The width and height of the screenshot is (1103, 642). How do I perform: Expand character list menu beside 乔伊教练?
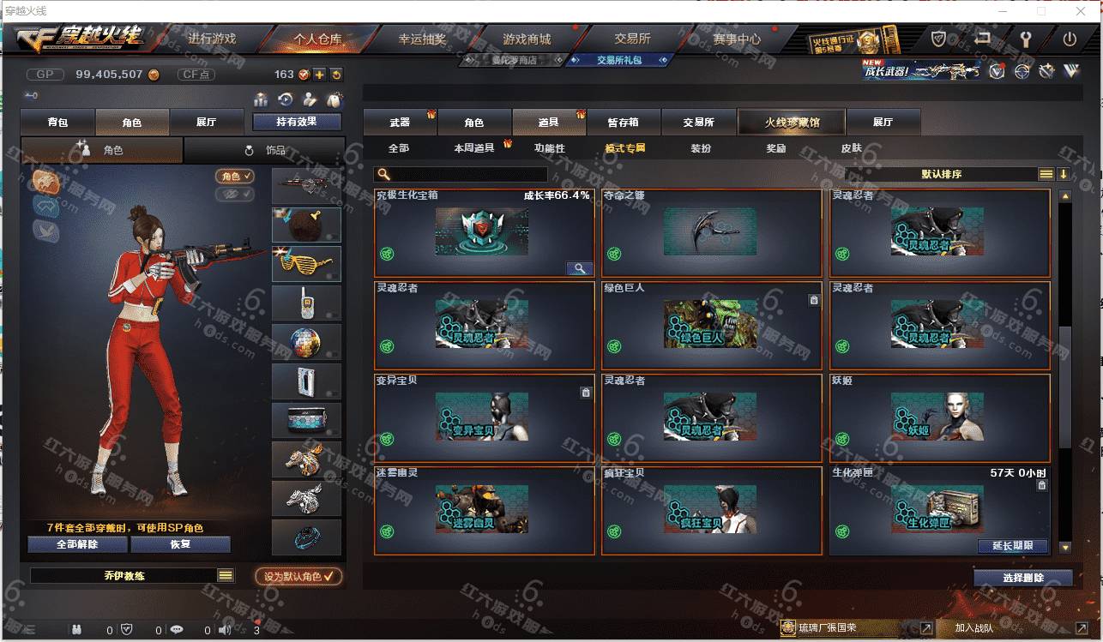click(226, 576)
